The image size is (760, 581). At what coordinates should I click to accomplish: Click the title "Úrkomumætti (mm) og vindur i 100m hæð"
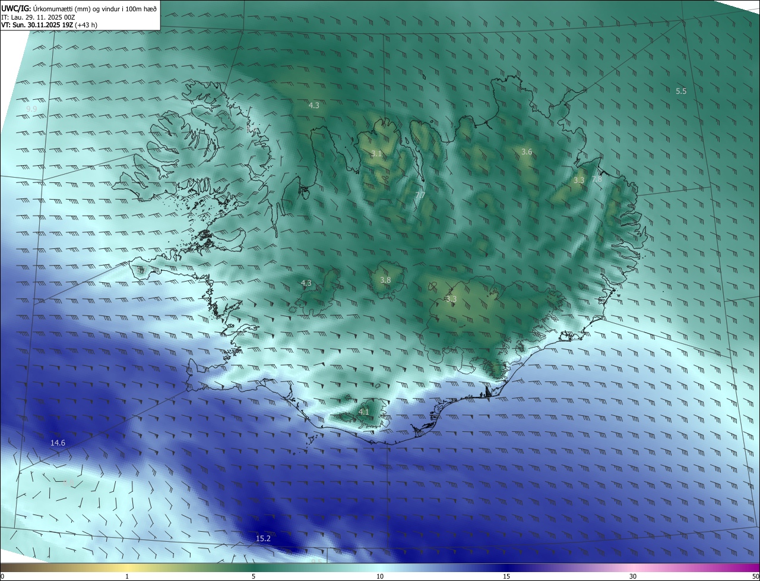pos(95,8)
